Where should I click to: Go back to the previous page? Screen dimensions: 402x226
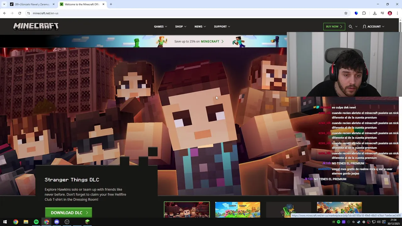click(4, 13)
